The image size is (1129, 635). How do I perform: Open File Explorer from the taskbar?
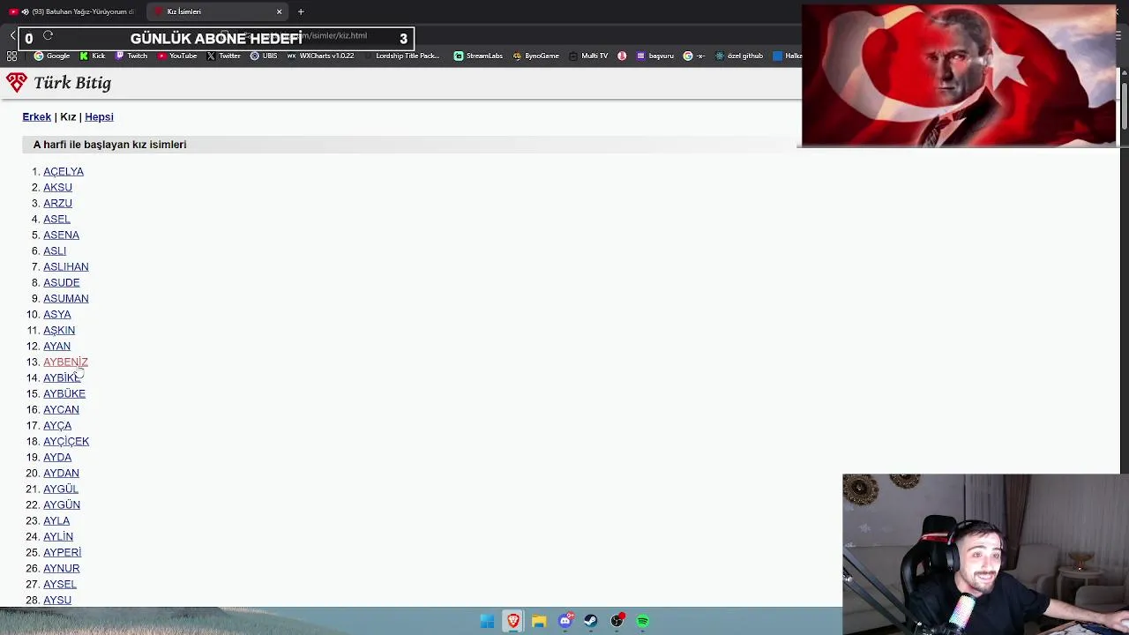pos(539,621)
